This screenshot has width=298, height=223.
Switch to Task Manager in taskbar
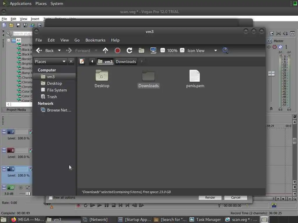pyautogui.click(x=206, y=220)
